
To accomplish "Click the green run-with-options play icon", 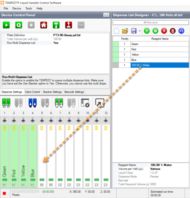I will 19,25.
